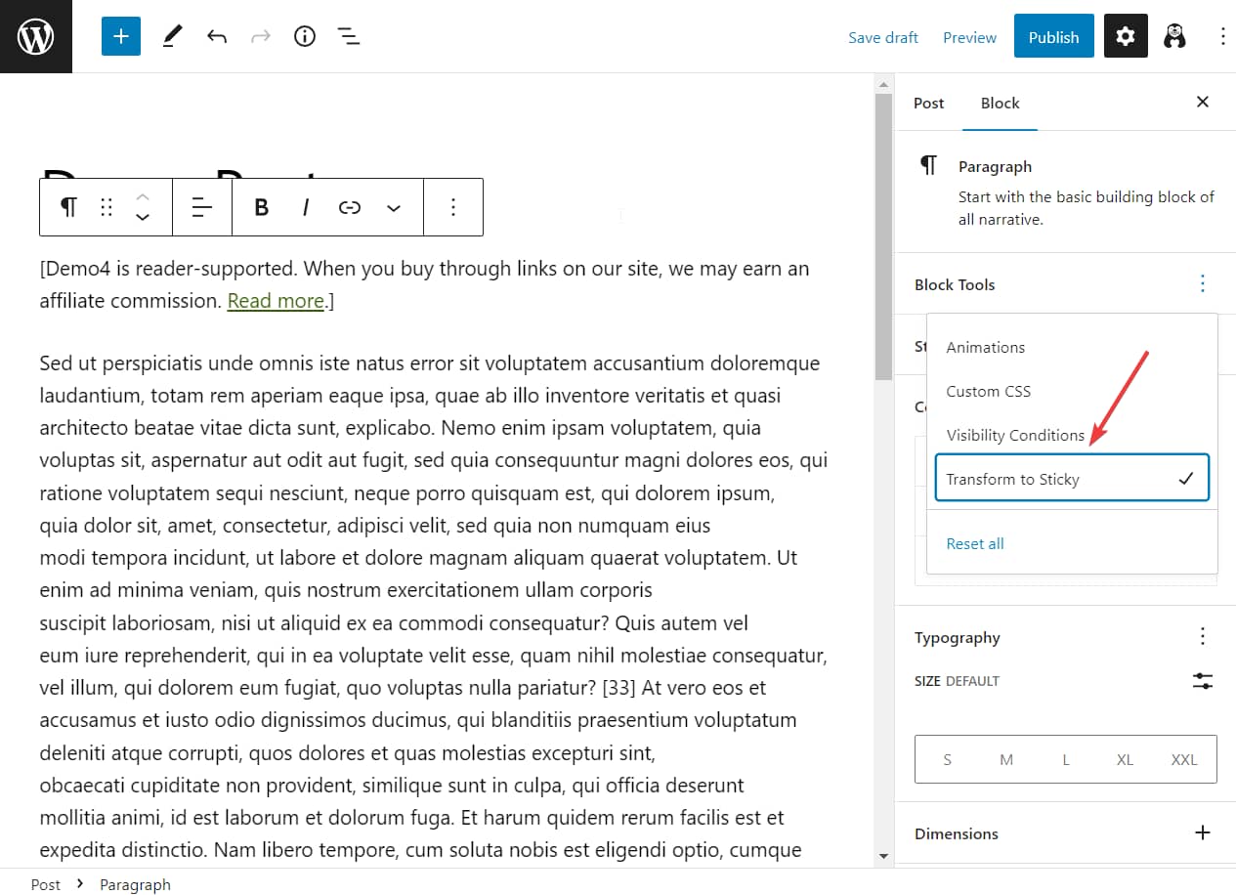Open the Typography options menu
1236x895 pixels.
pos(1203,637)
